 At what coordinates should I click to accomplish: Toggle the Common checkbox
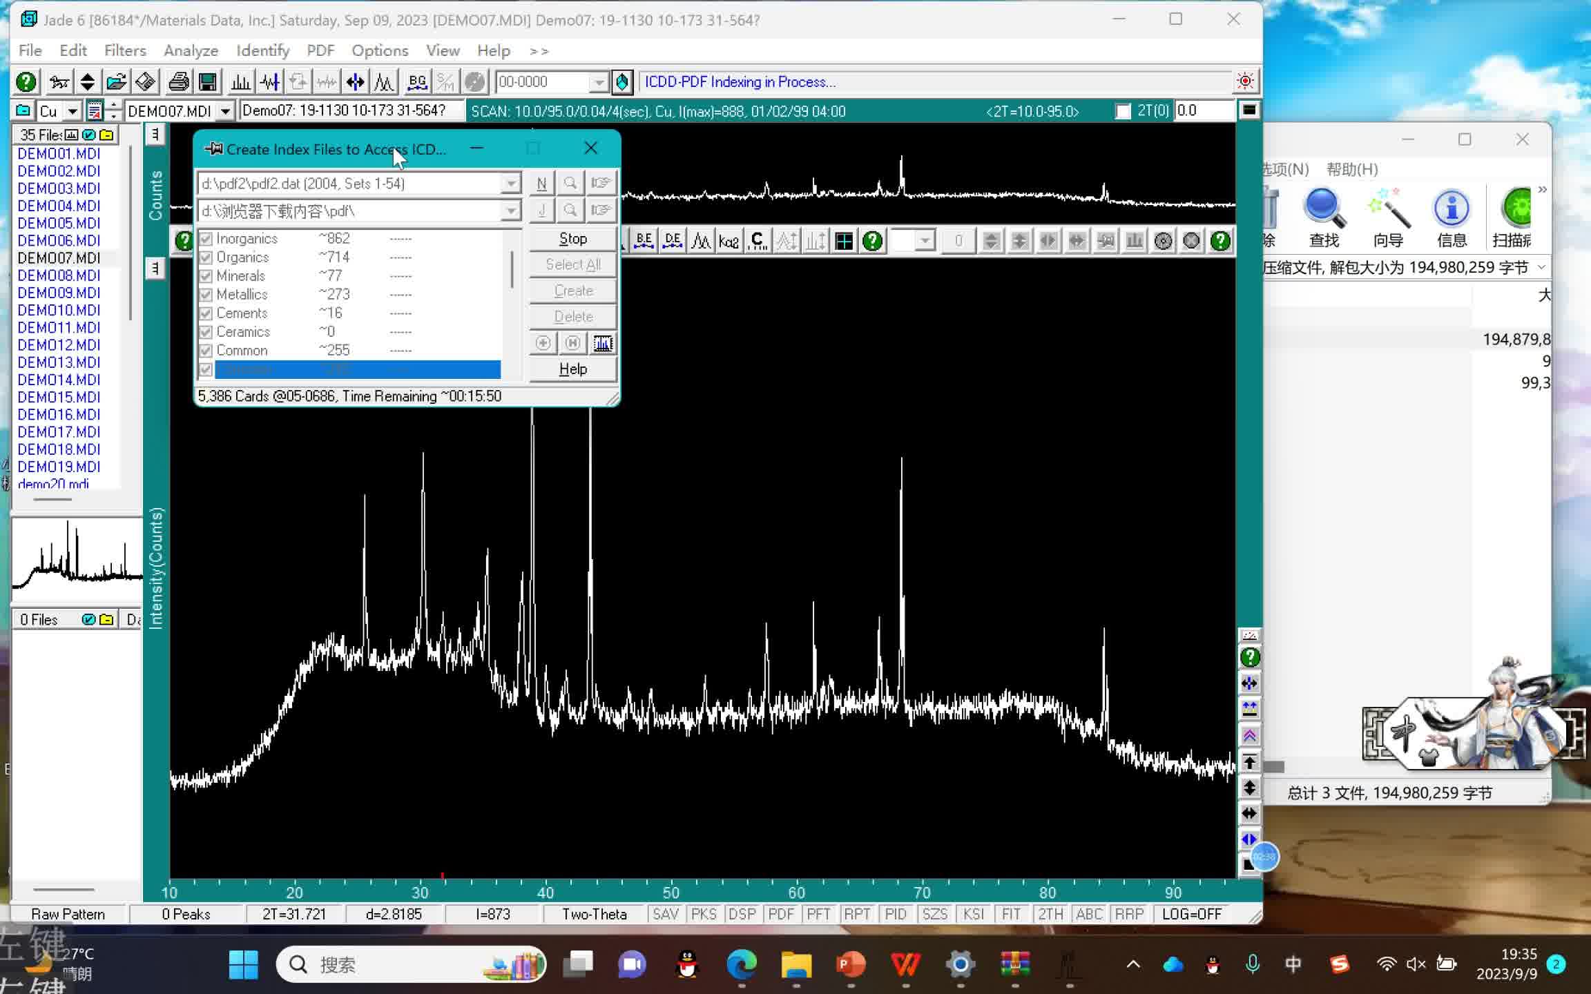pyautogui.click(x=205, y=349)
